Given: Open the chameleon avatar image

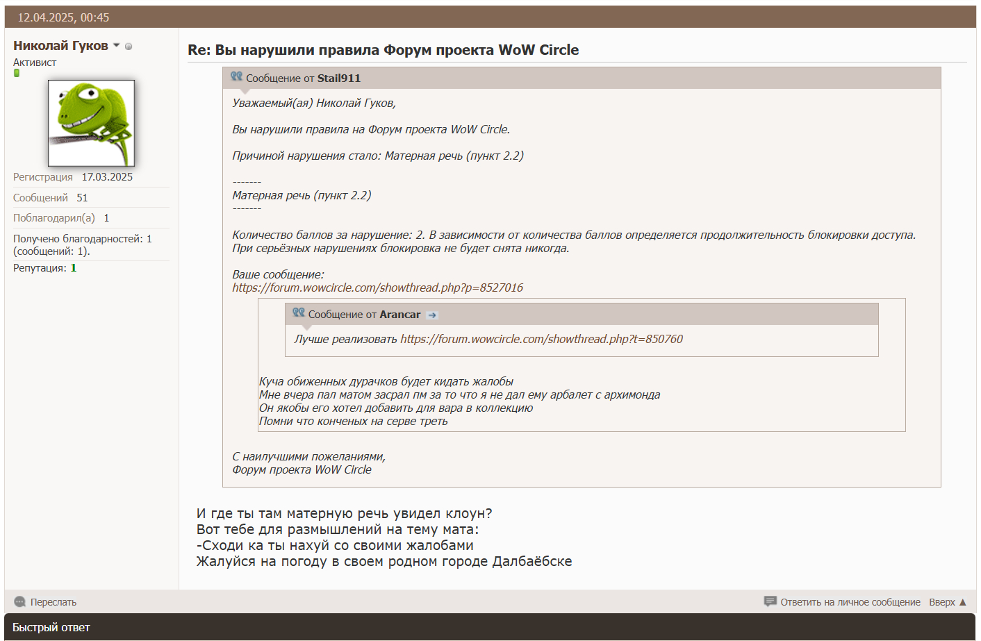Looking at the screenshot, I should point(91,123).
